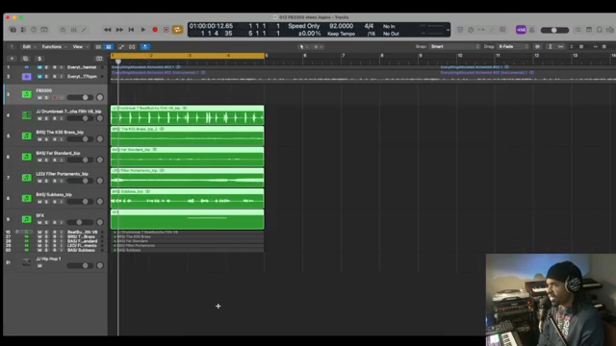Select the JJ Drumbreak track icon
Image resolution: width=616 pixels, height=346 pixels.
(x=26, y=115)
